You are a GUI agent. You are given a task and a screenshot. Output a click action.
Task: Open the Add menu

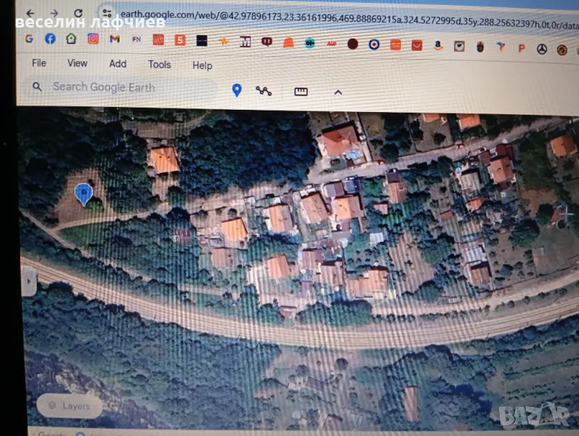pos(118,64)
